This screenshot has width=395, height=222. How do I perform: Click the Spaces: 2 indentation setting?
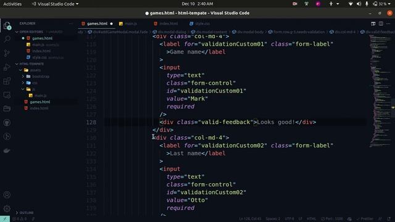273,219
